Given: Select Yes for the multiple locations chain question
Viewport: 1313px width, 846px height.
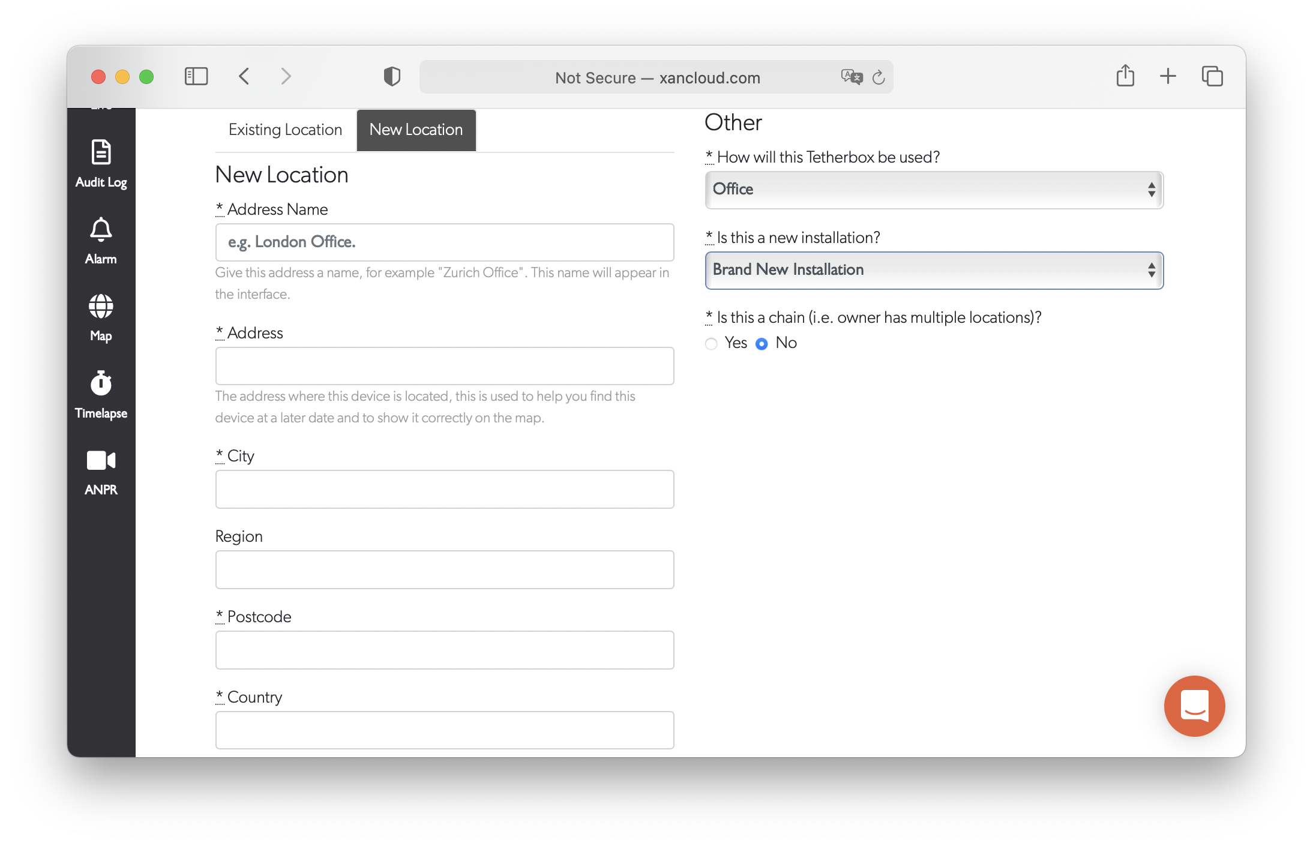Looking at the screenshot, I should click(711, 343).
